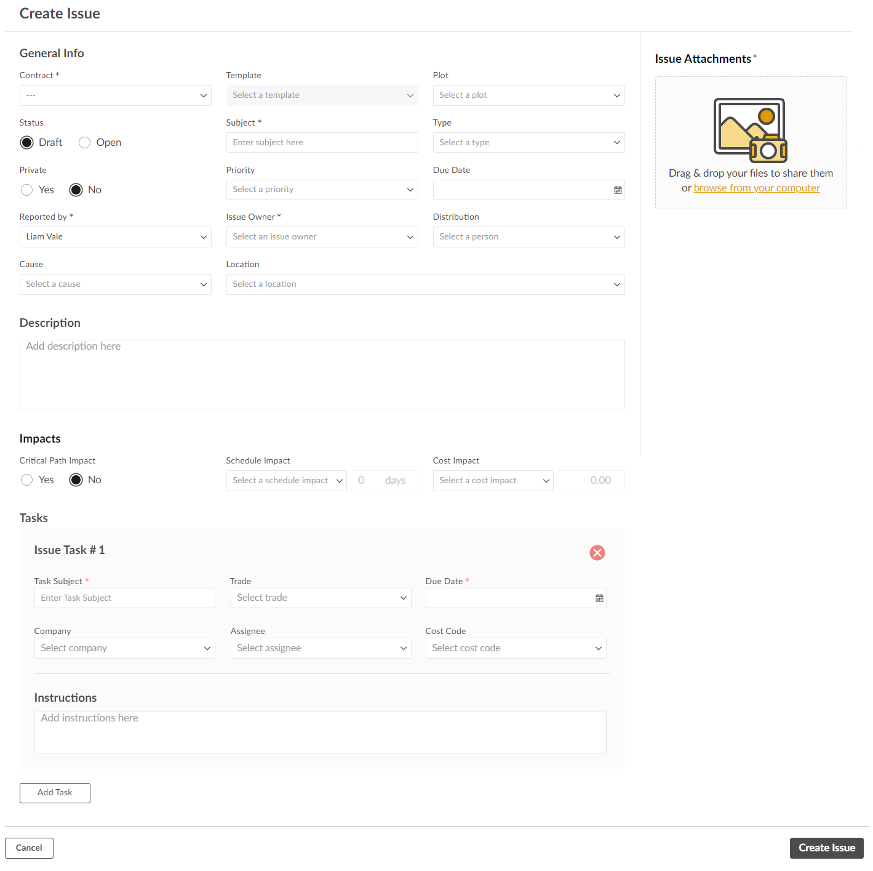Click the cost impact amount field
Viewport: 873px width, 871px height.
(592, 481)
